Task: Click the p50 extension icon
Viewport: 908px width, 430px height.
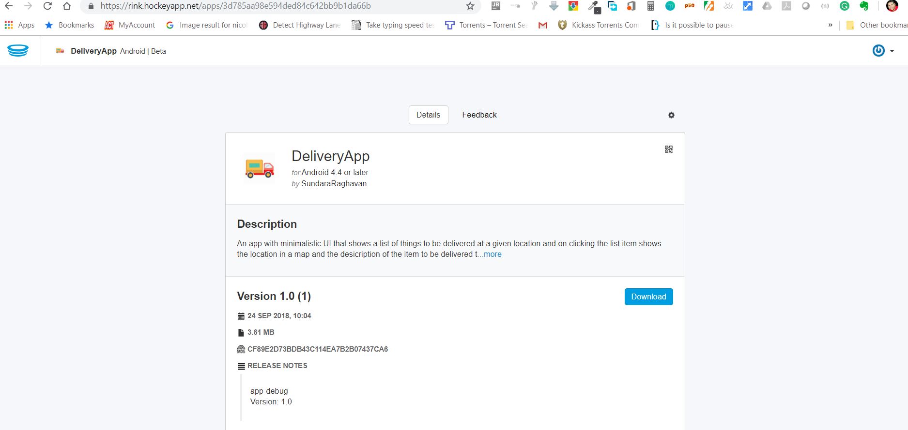Action: pyautogui.click(x=690, y=6)
